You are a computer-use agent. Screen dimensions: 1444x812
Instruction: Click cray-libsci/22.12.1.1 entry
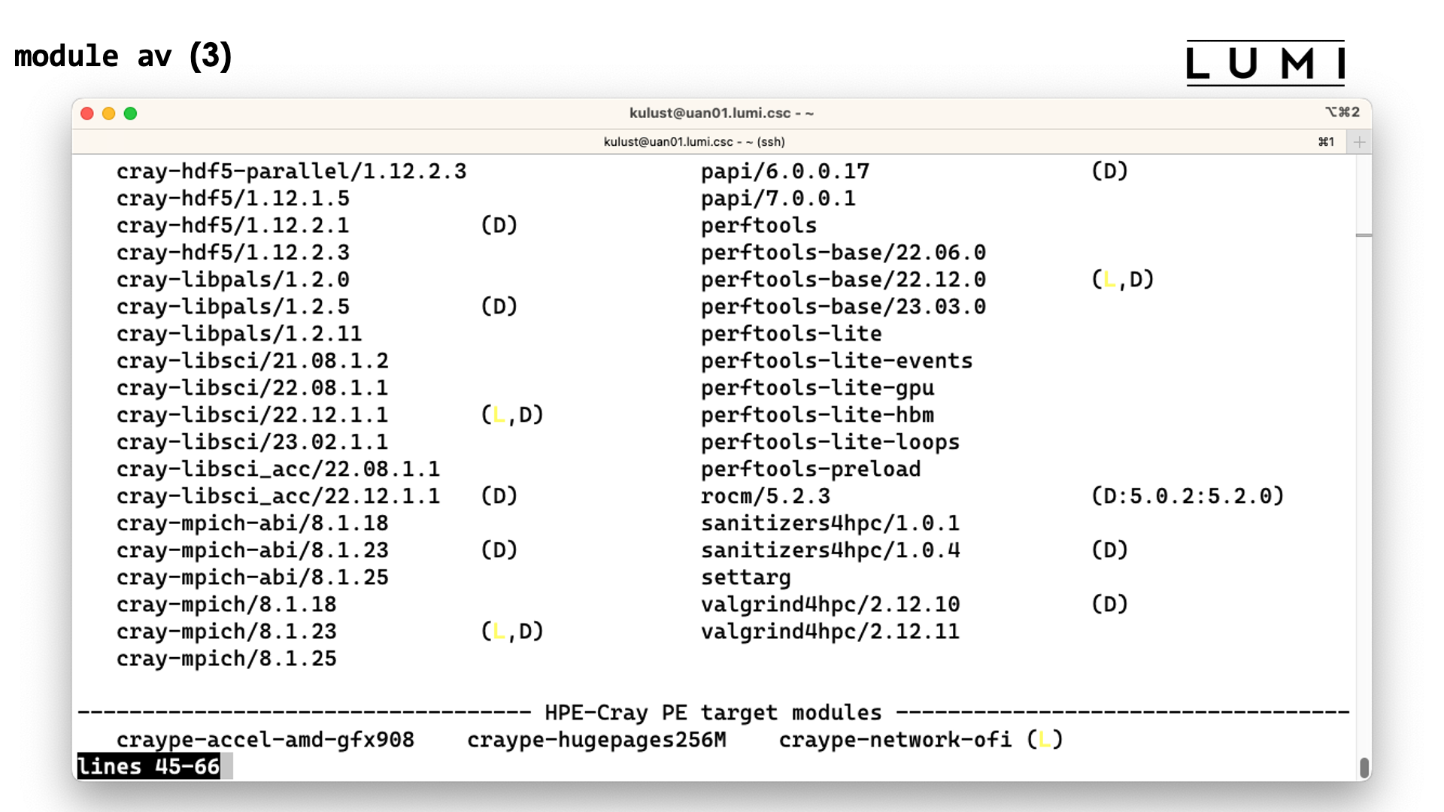253,415
